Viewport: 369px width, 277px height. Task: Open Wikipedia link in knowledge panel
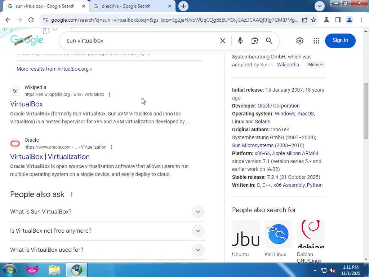tap(288, 65)
